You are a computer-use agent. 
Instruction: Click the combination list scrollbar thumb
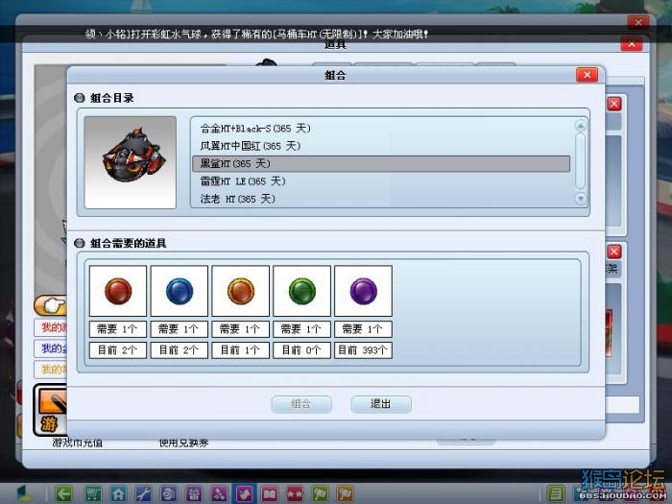pos(580,160)
